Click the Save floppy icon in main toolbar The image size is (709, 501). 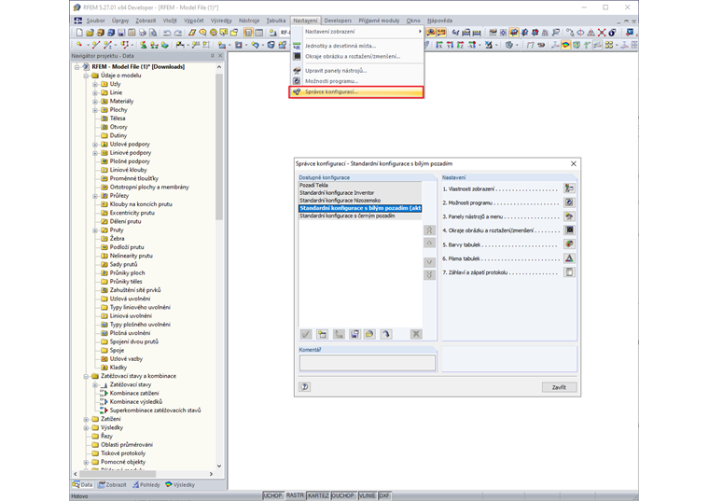[x=121, y=32]
